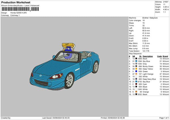Select the Cyan swatch in stop 11
This screenshot has width=170, height=120.
click(x=136, y=84)
